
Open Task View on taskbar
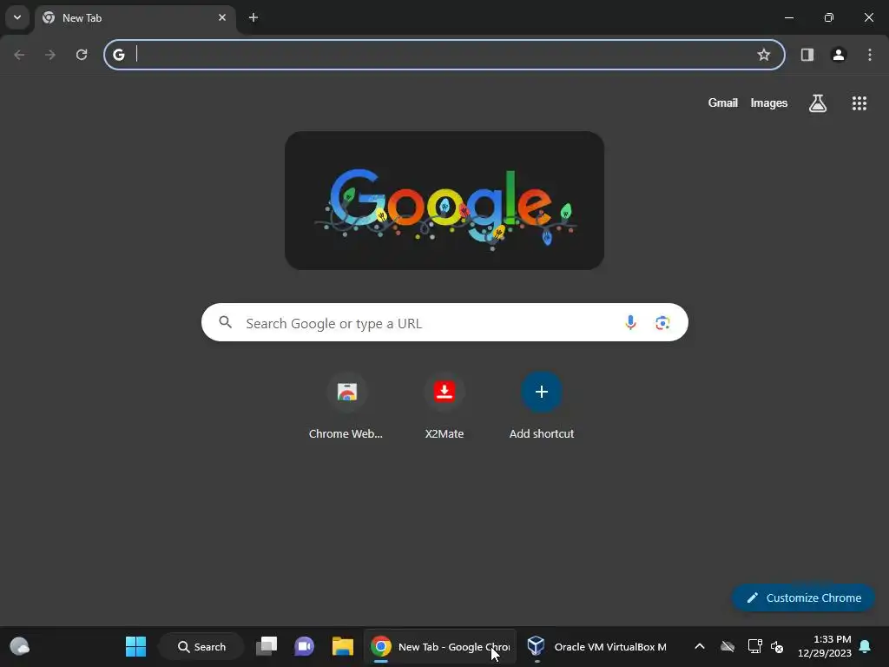pyautogui.click(x=267, y=646)
